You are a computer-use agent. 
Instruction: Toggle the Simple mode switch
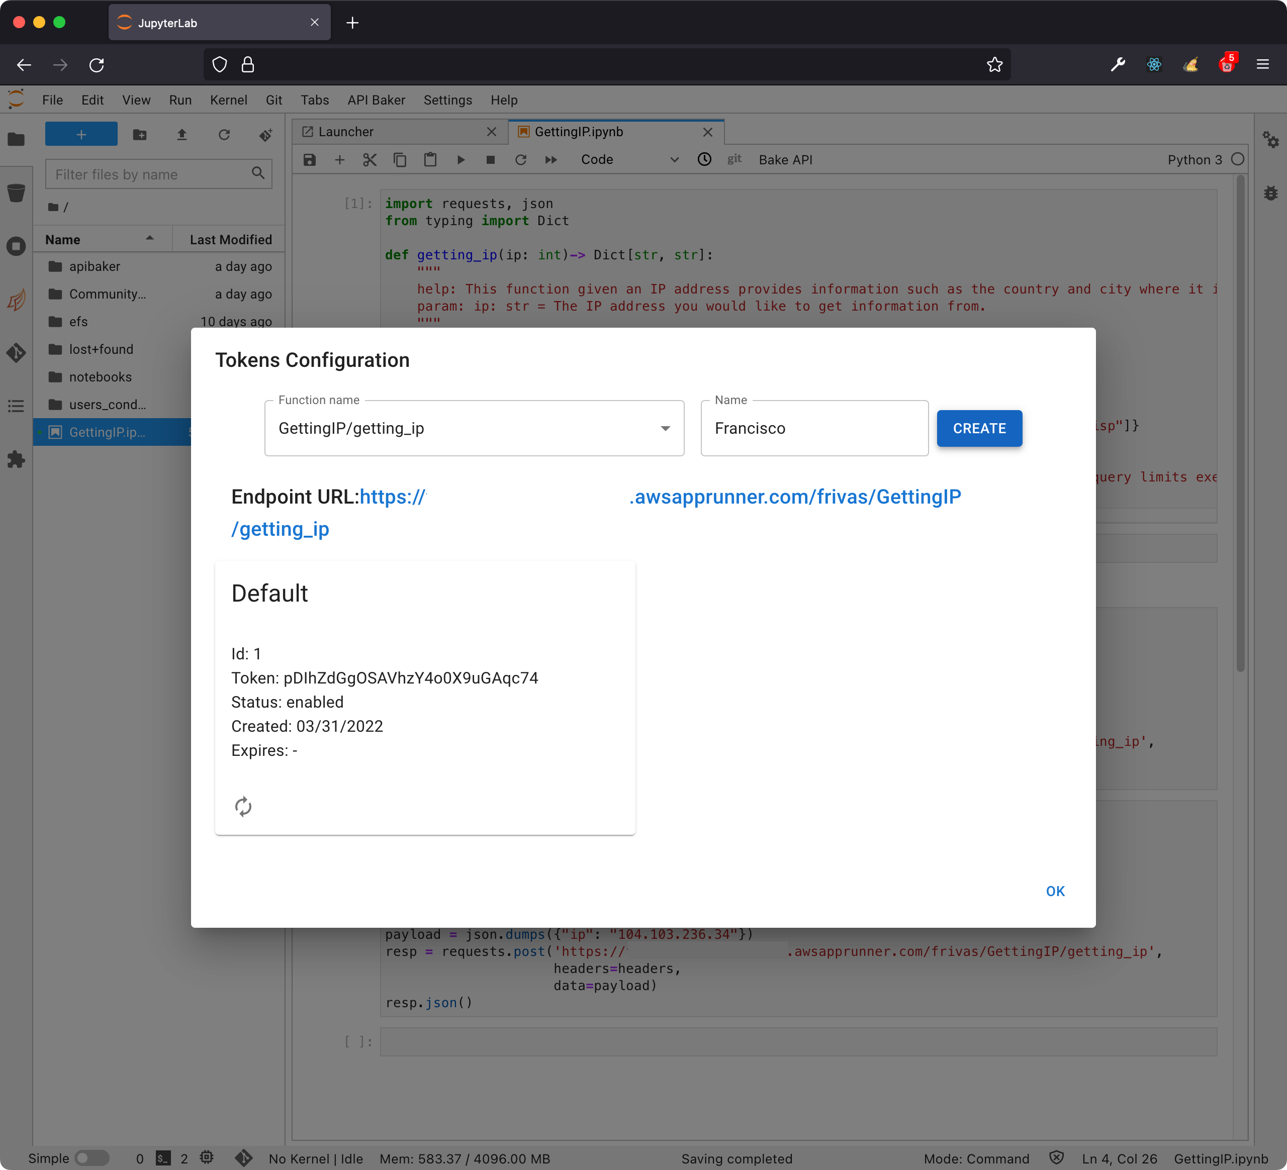[92, 1158]
